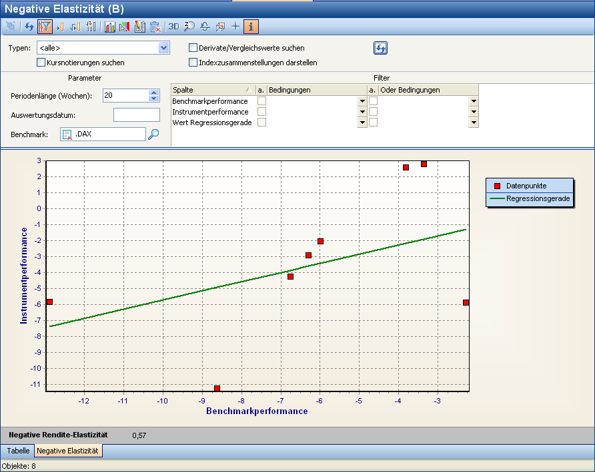The height and width of the screenshot is (472, 595).
Task: Toggle Indexzusammenstellungen darstellen checkbox
Action: pos(193,63)
